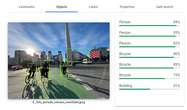Viewport: 187px width, 110px height.
Task: Select the Building 51% result row
Action: click(x=150, y=87)
